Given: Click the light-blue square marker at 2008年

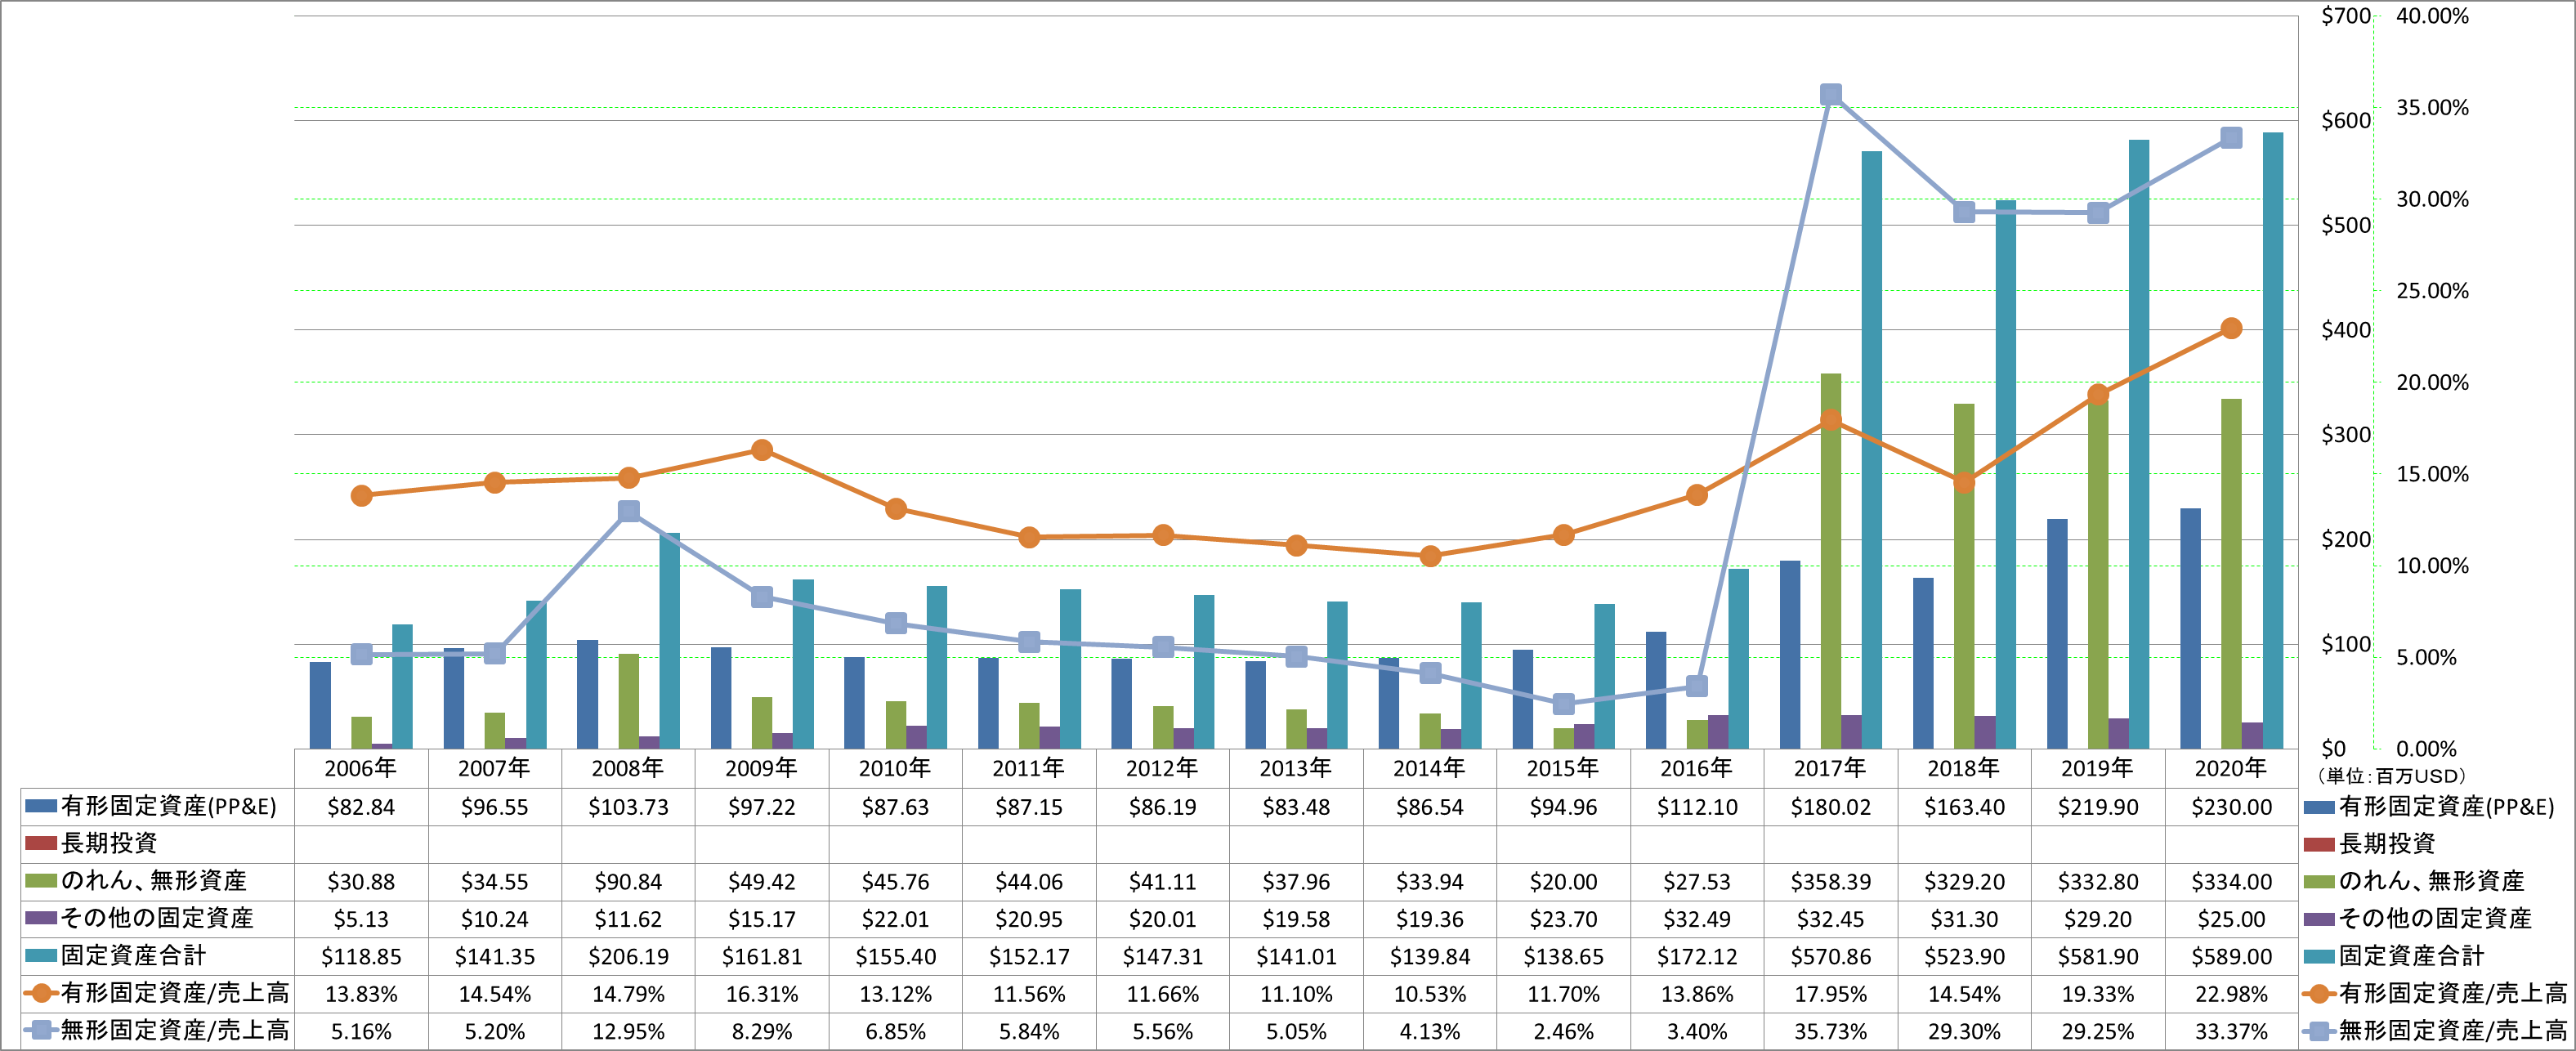Looking at the screenshot, I should [628, 511].
